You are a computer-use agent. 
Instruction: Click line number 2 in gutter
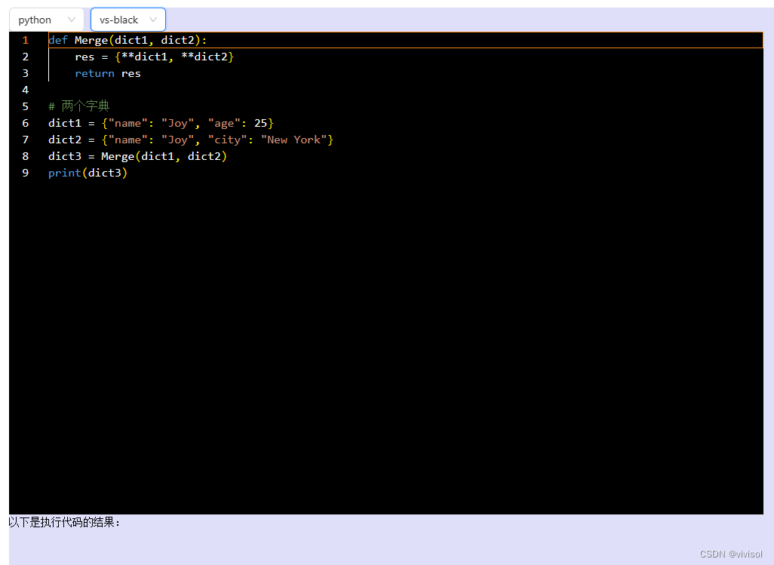[x=25, y=57]
